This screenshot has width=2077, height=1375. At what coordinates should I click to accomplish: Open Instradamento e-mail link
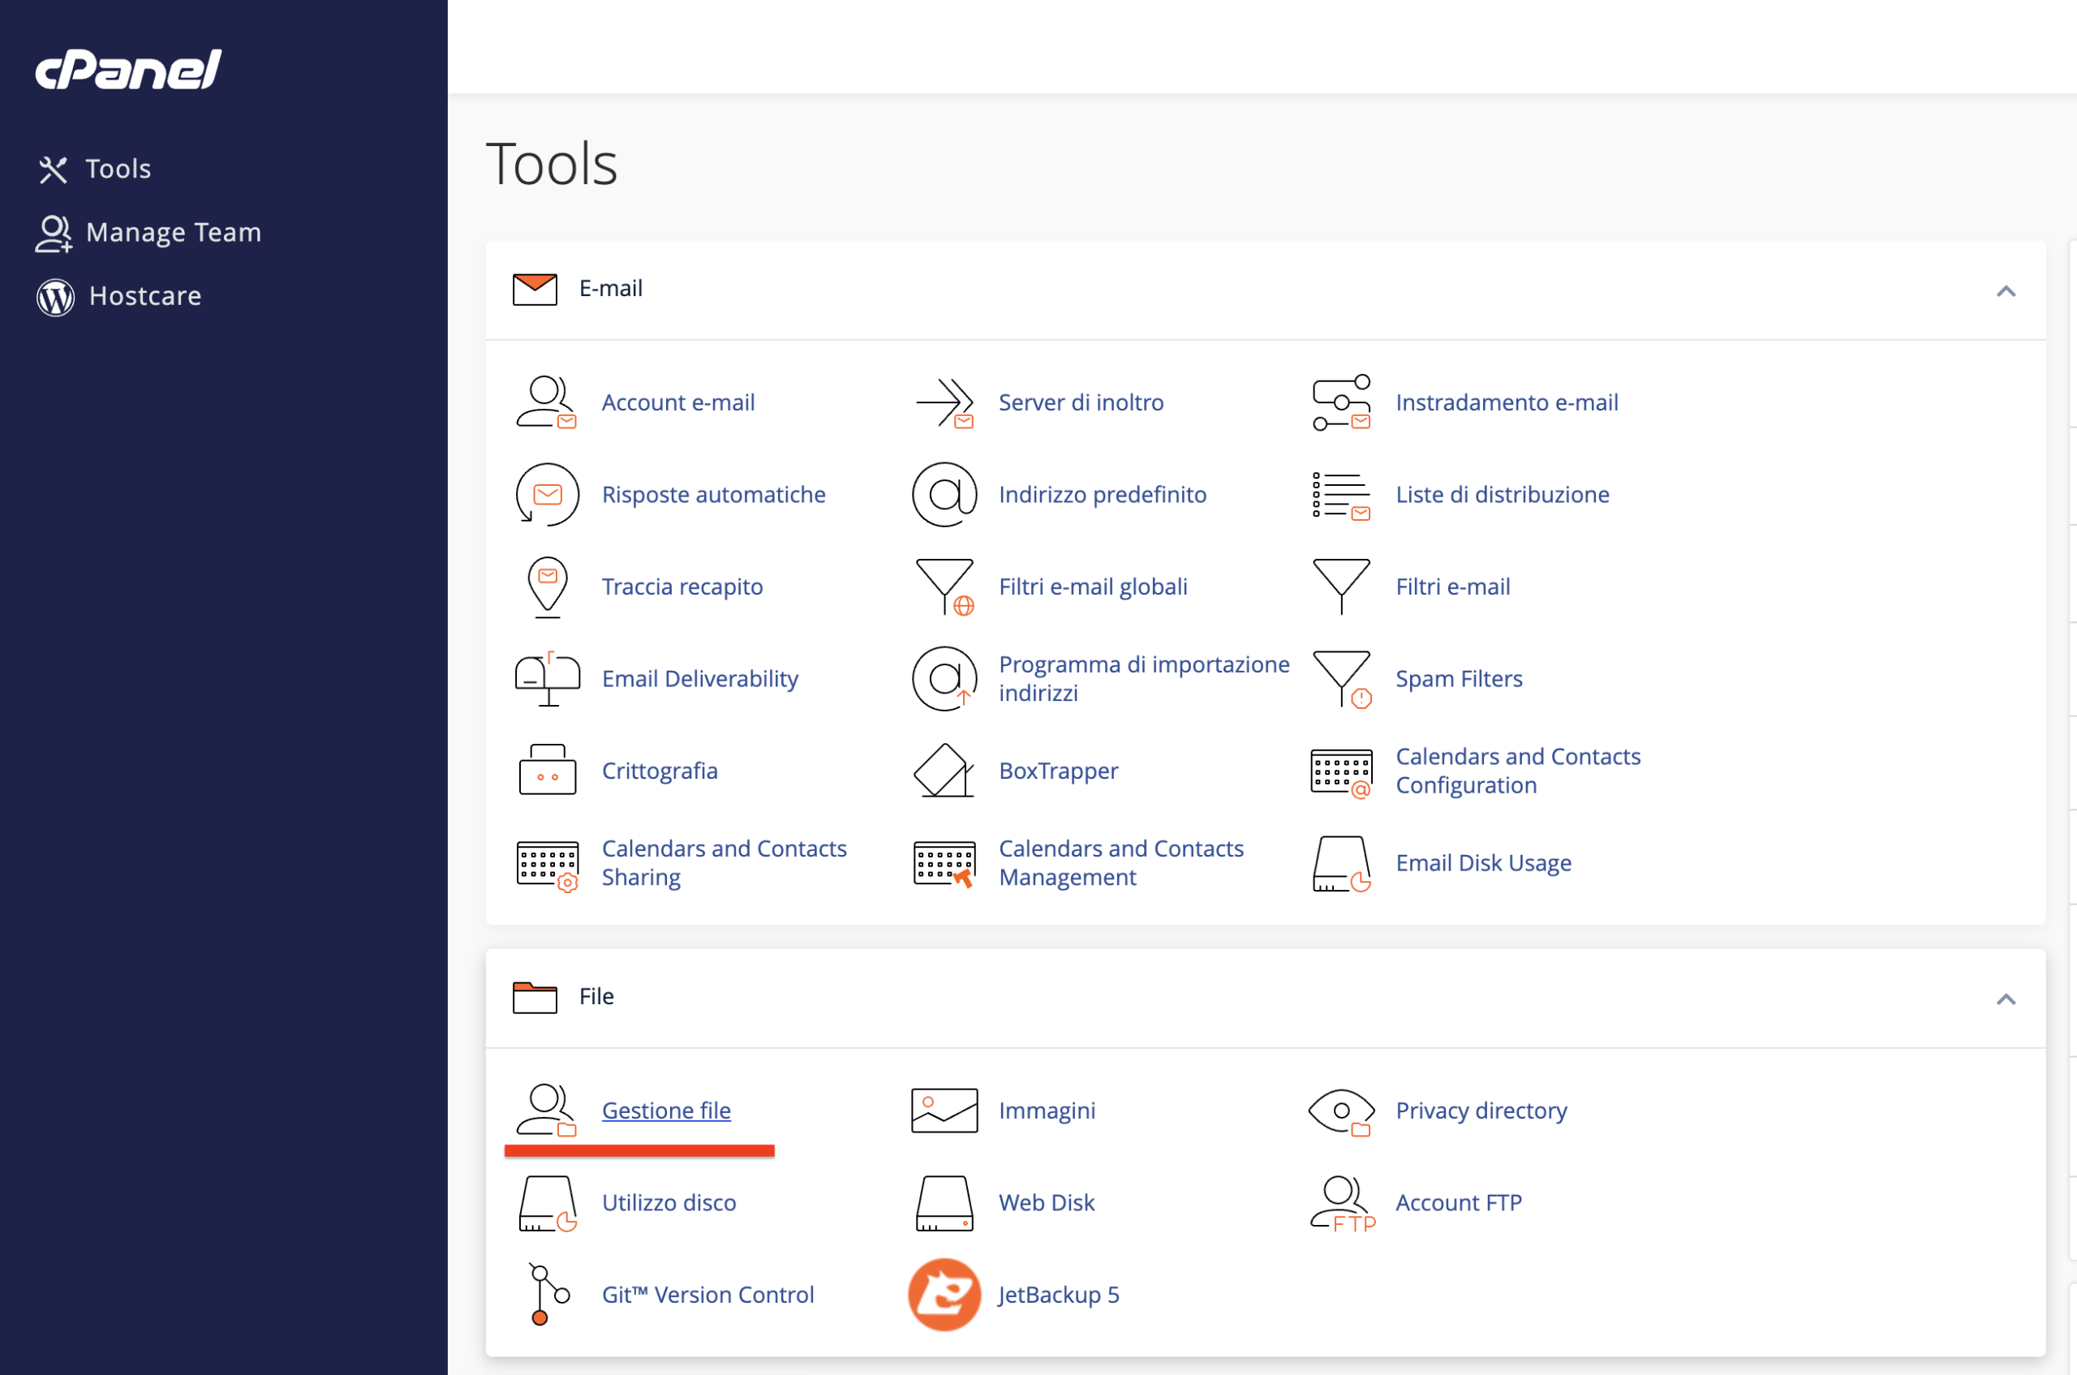tap(1507, 402)
